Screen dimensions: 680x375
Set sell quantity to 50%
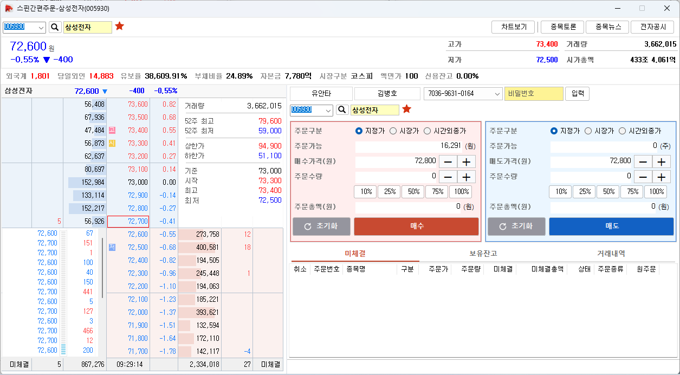(x=608, y=192)
